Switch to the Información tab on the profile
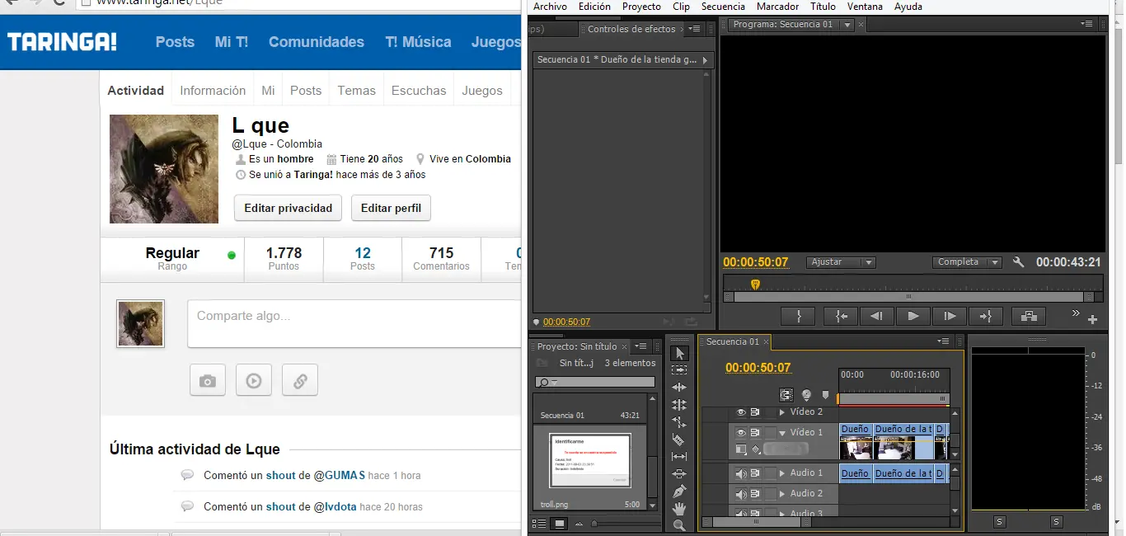Image resolution: width=1126 pixels, height=536 pixels. [x=213, y=91]
